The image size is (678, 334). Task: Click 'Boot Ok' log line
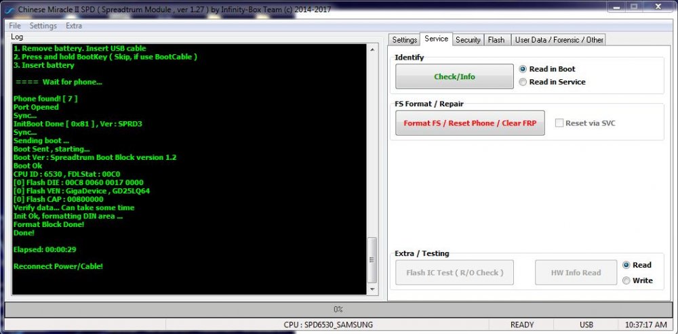28,166
